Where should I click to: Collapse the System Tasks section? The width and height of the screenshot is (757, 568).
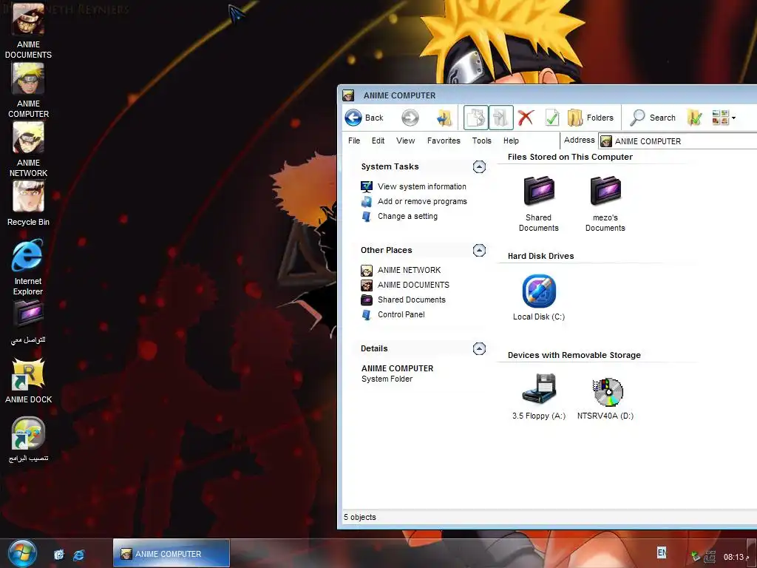point(479,166)
